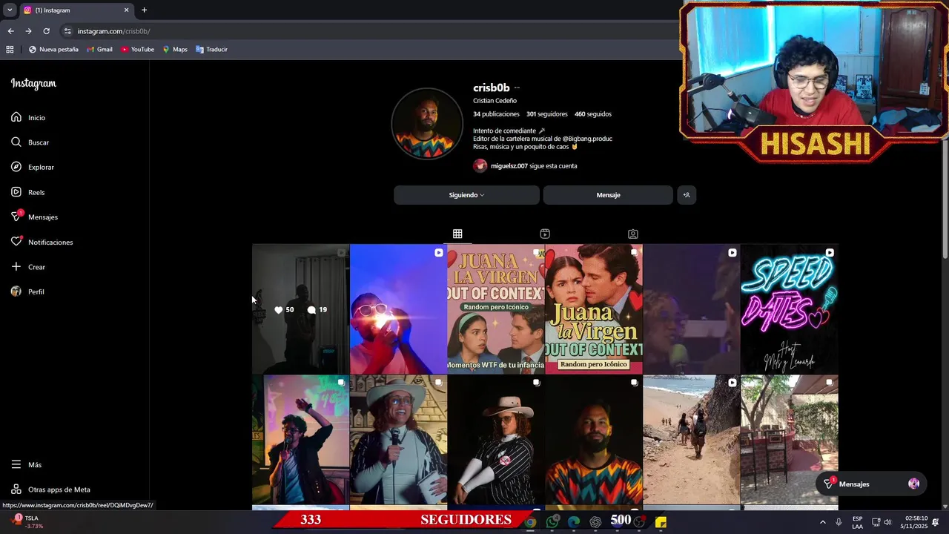Select the (1) Instagram browser tab
Viewport: 949px width, 534px height.
pos(76,10)
